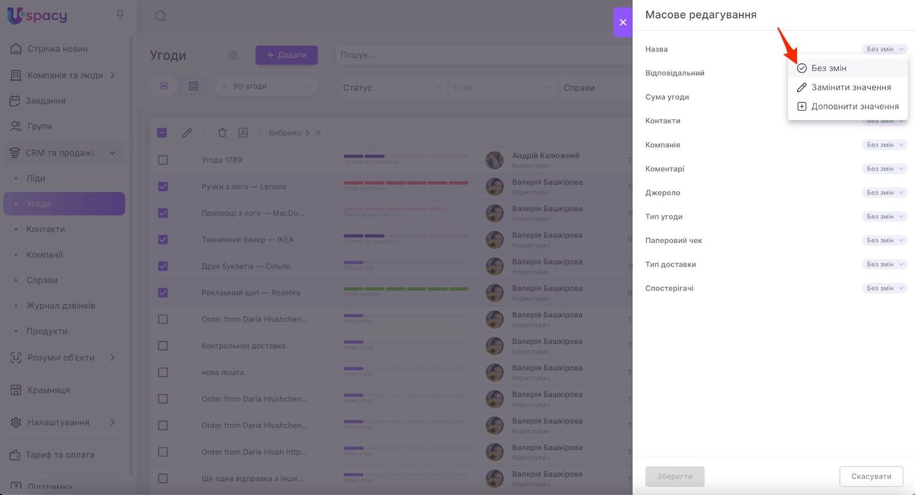
Task: Uncheck the Ручки з лого — Lenovo deal
Action: (163, 186)
